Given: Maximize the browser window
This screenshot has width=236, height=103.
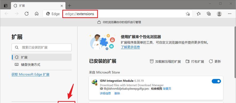Looking at the screenshot, I should (x=220, y=3).
